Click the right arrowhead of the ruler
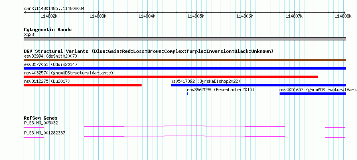This screenshot has width=357, height=160. pos(345,12)
